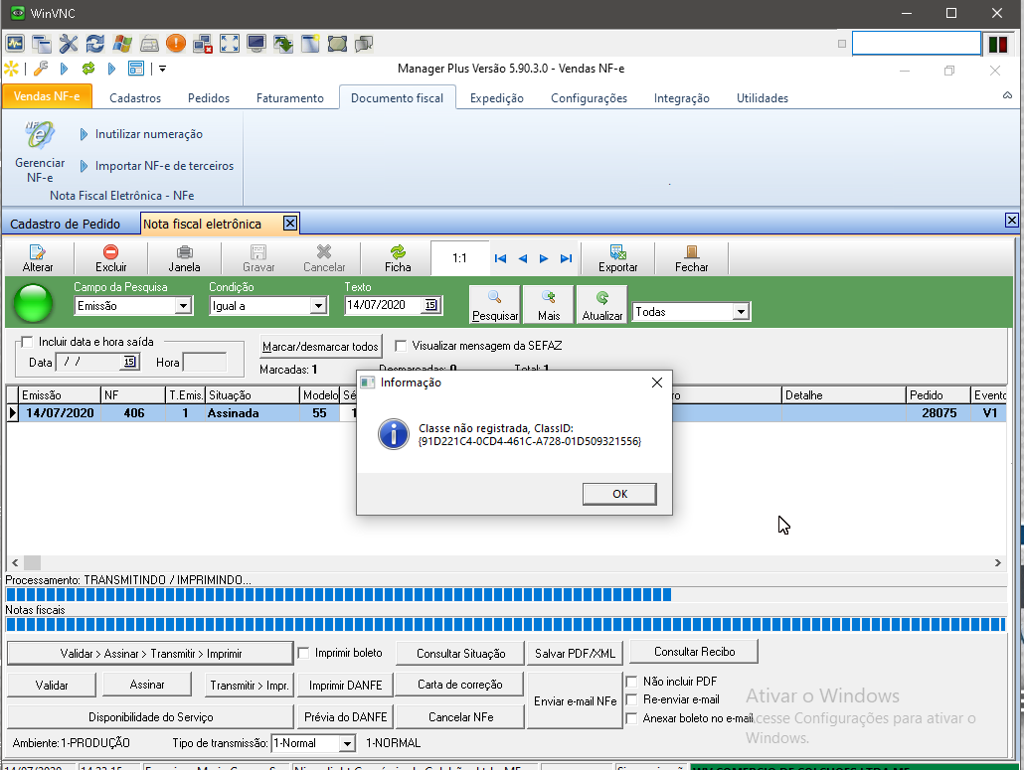Open the Cadastro de Pedido tab
Image resolution: width=1024 pixels, height=770 pixels.
tap(68, 224)
